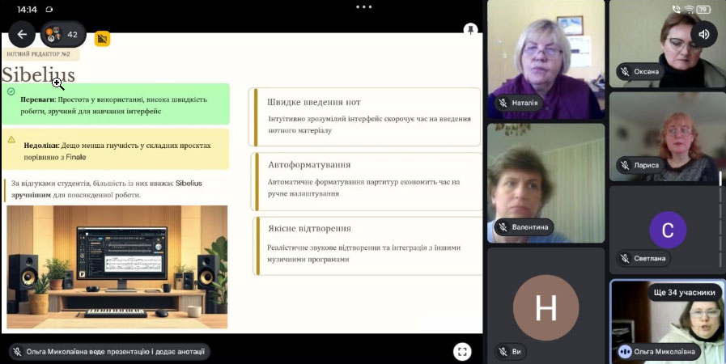Click the muted mic icon beside Лариса
Viewport: 726px width, 364px height.
point(625,165)
